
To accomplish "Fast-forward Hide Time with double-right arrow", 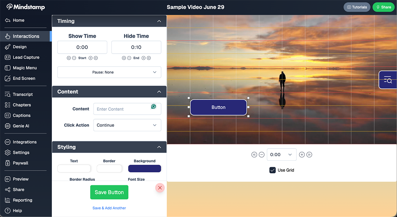I will (x=149, y=58).
